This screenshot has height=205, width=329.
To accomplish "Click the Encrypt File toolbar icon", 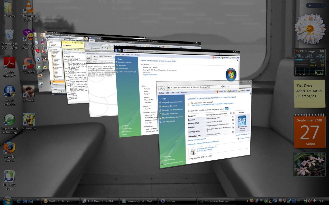I will [x=219, y=91].
